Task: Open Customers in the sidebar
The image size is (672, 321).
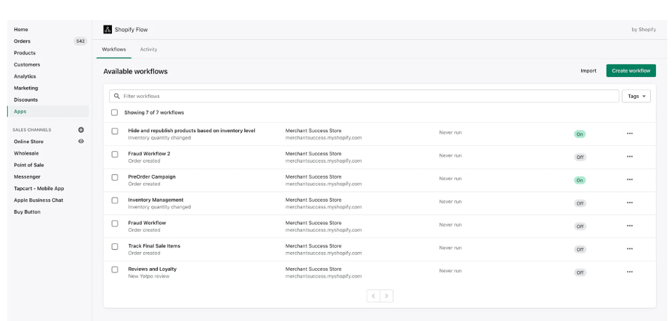Action: point(27,65)
